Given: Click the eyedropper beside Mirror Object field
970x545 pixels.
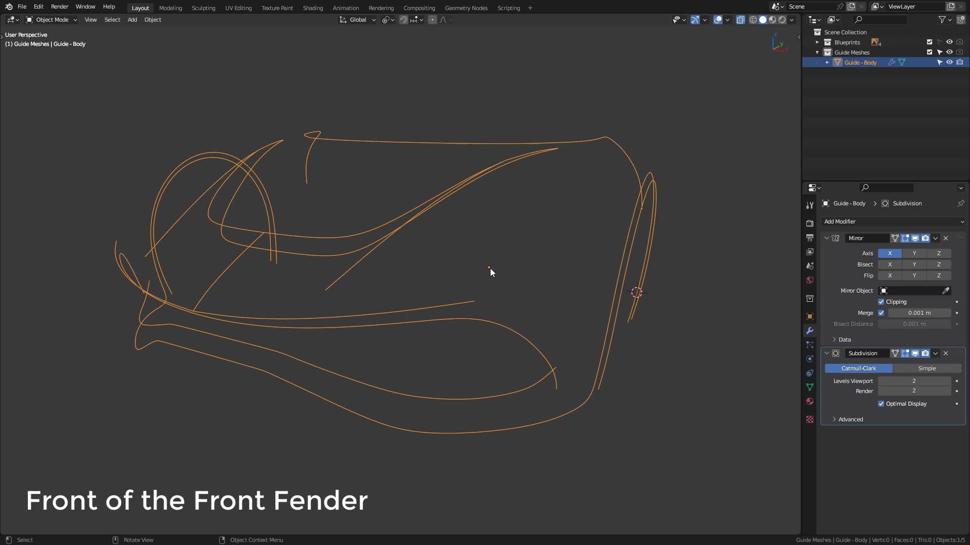Looking at the screenshot, I should tap(946, 291).
